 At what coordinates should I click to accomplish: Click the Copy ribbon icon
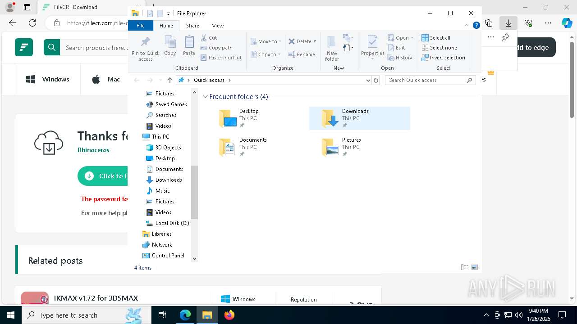coord(170,46)
